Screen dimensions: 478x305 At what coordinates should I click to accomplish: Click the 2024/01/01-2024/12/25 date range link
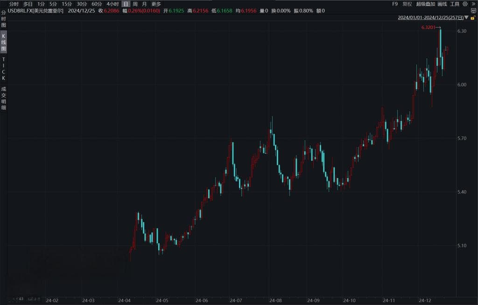coord(431,18)
